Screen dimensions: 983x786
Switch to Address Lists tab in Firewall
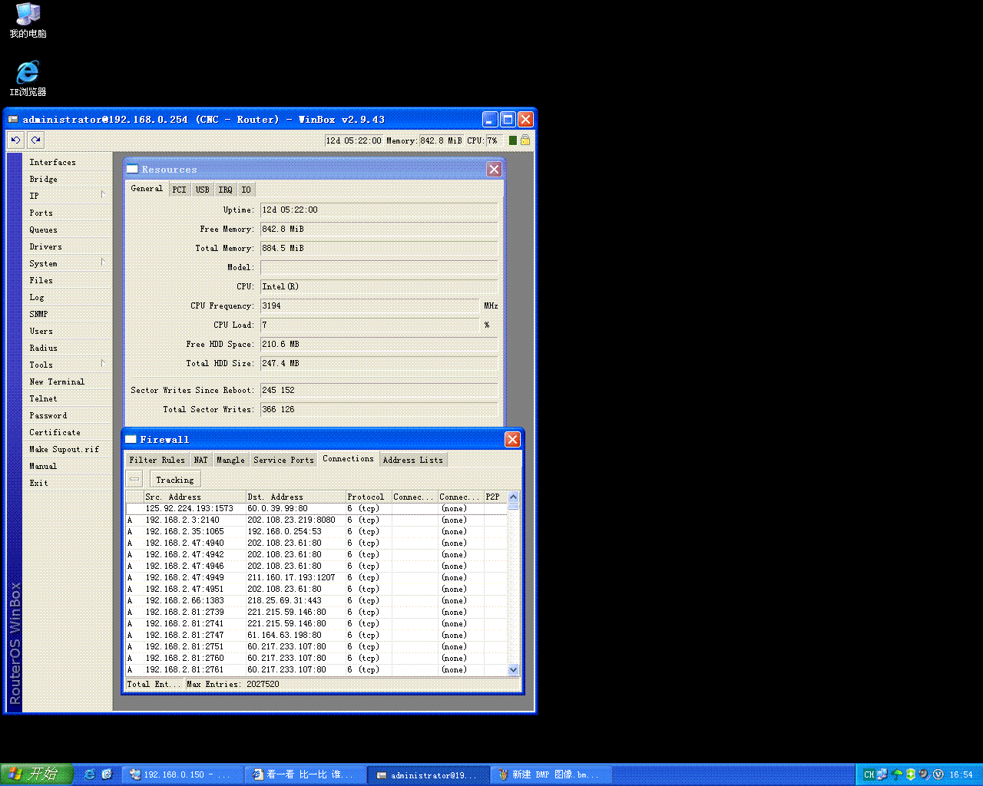pyautogui.click(x=412, y=460)
